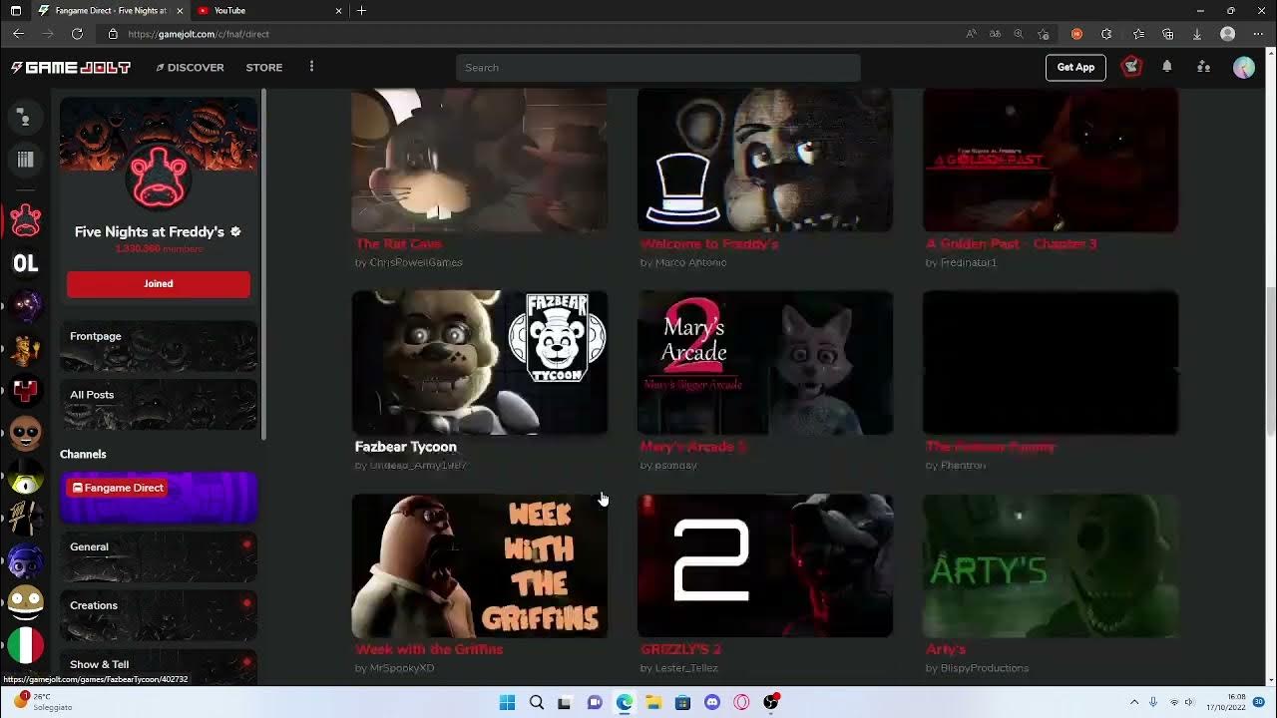Open the chat icon in the left sidebar
1277x718 pixels.
[25, 119]
